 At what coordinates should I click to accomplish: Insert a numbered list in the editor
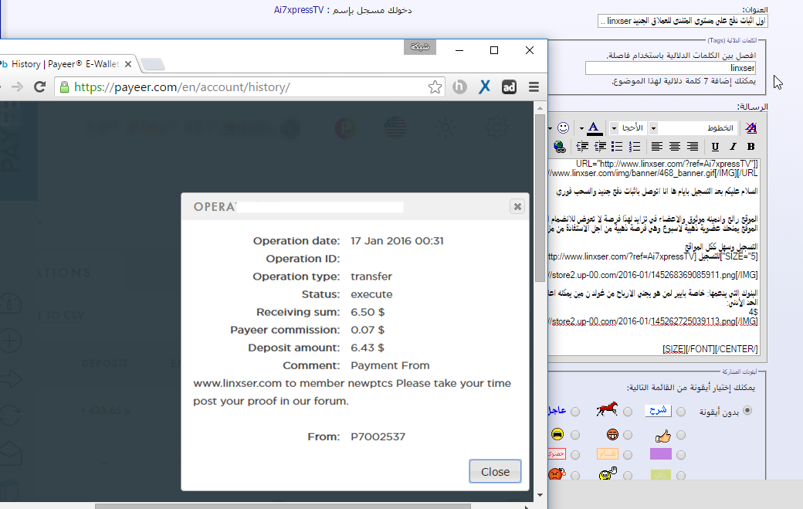coord(635,147)
